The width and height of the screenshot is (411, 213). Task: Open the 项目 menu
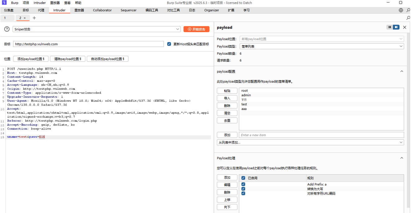(26, 3)
